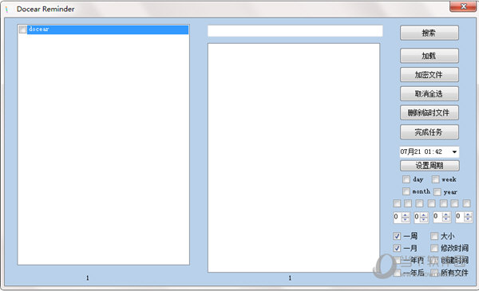Screen dimensions: 479x291
Task: Select the docear list entry
Action: coord(108,29)
